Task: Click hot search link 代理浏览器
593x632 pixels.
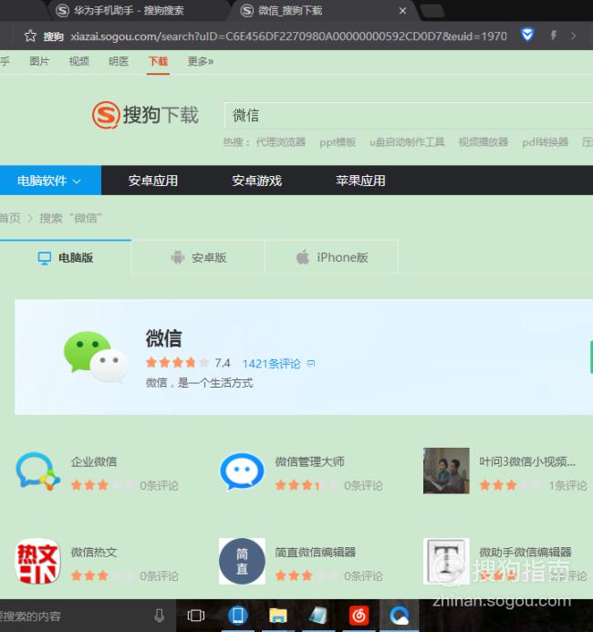Action: (281, 142)
